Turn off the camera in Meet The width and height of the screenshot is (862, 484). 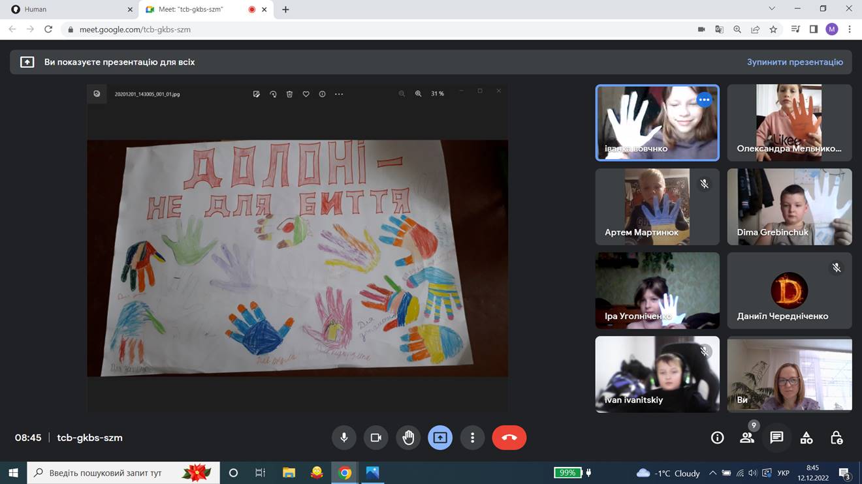click(x=376, y=438)
